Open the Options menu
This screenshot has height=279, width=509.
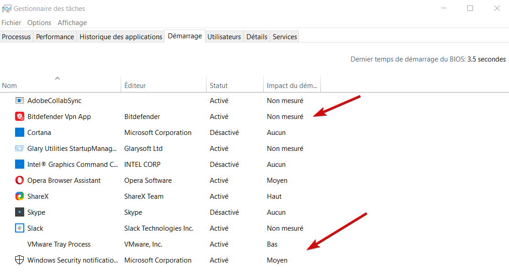(x=39, y=23)
